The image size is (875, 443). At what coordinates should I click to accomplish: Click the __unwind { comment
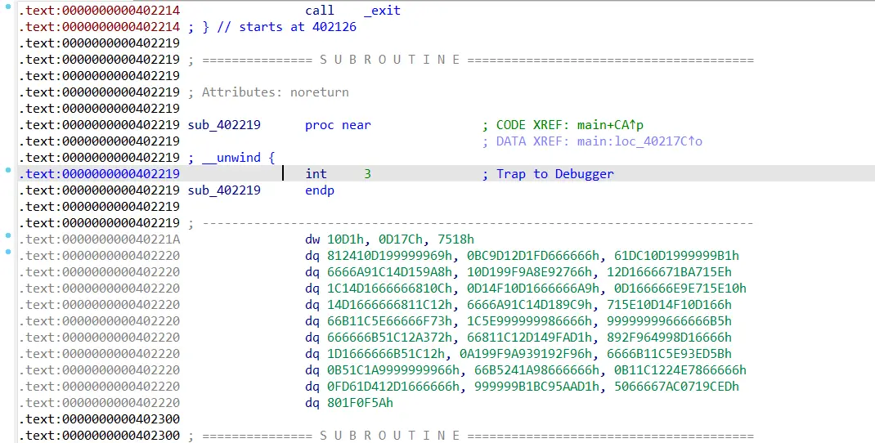pyautogui.click(x=238, y=157)
